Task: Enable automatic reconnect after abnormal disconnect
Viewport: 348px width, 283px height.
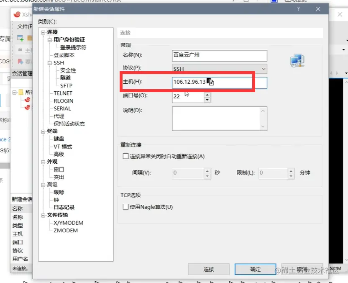Action: pos(125,156)
